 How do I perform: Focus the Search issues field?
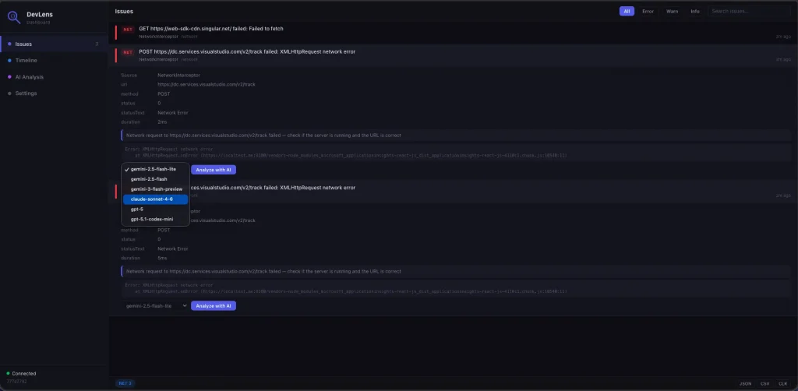coord(749,11)
